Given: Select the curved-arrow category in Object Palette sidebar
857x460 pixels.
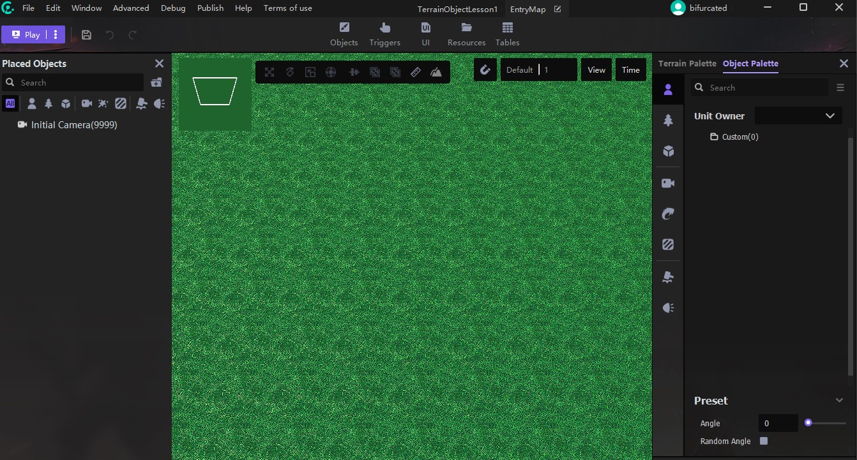Looking at the screenshot, I should 668,214.
